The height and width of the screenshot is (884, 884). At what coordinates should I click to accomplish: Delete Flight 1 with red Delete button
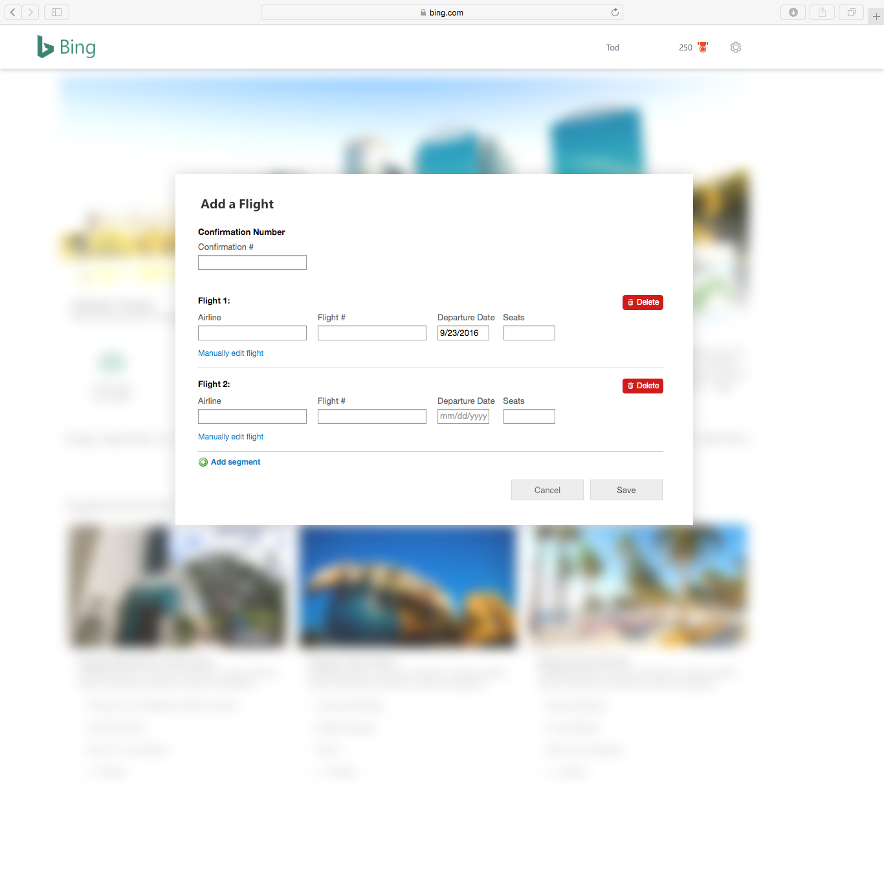(x=643, y=302)
